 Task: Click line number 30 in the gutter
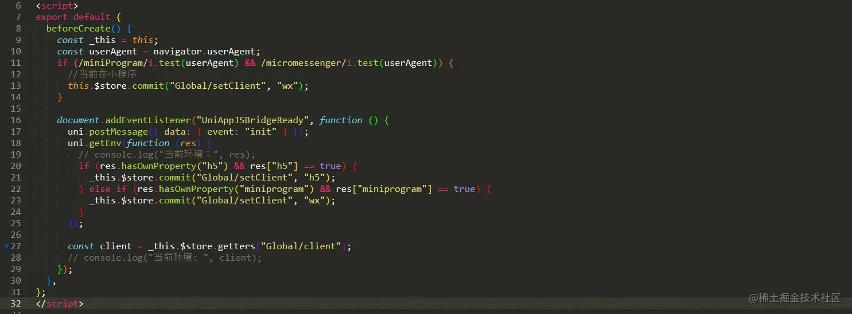coord(16,281)
